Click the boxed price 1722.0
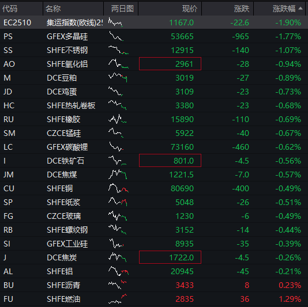Image resolution: width=308 pixels, height=307 pixels. (x=170, y=257)
